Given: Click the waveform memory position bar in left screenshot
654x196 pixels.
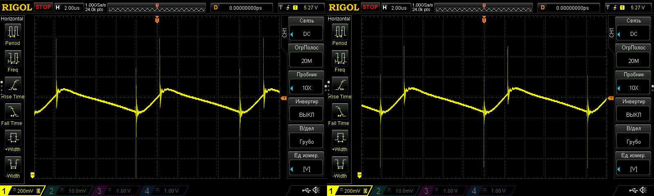Looking at the screenshot, I should coord(157,8).
